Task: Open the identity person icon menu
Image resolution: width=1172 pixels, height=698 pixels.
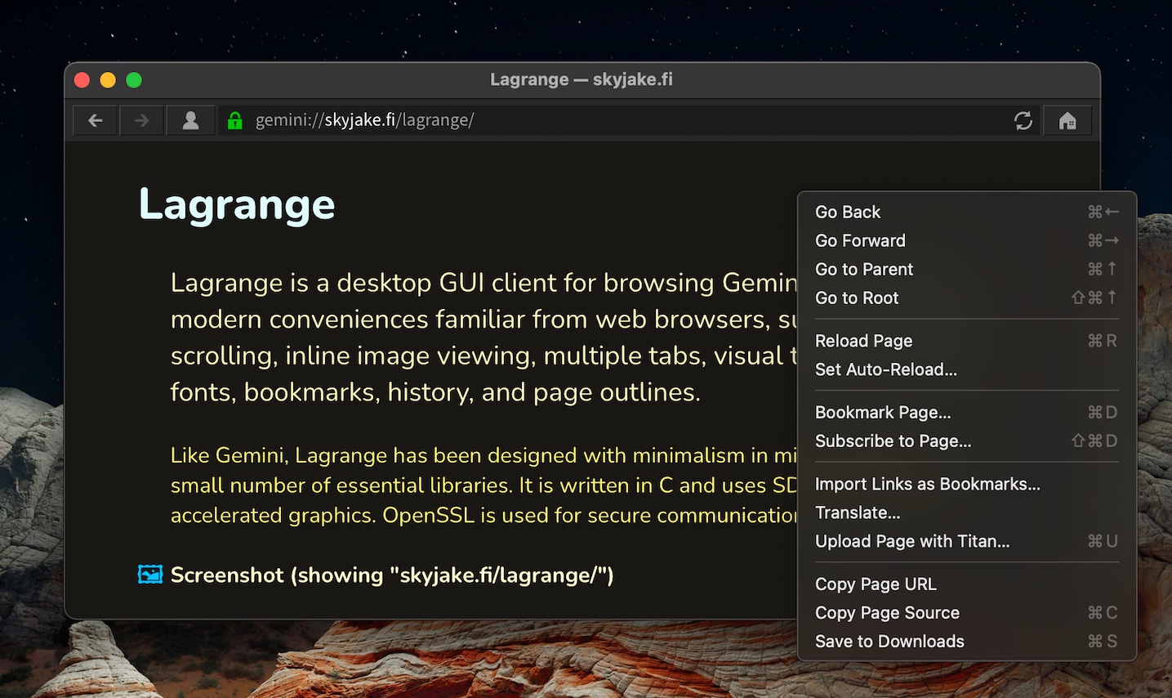Action: [190, 121]
